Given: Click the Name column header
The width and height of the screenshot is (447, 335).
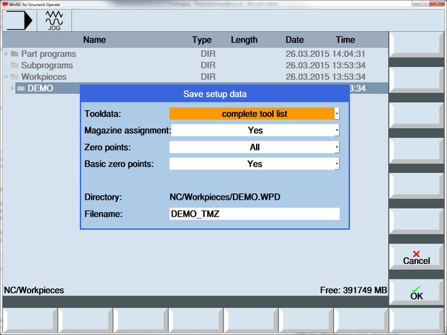Looking at the screenshot, I should [95, 40].
